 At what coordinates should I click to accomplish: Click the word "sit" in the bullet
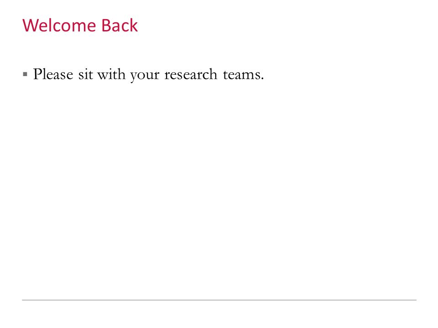click(85, 74)
